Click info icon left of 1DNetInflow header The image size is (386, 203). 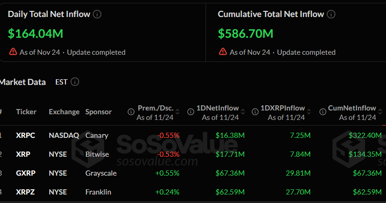pyautogui.click(x=190, y=112)
